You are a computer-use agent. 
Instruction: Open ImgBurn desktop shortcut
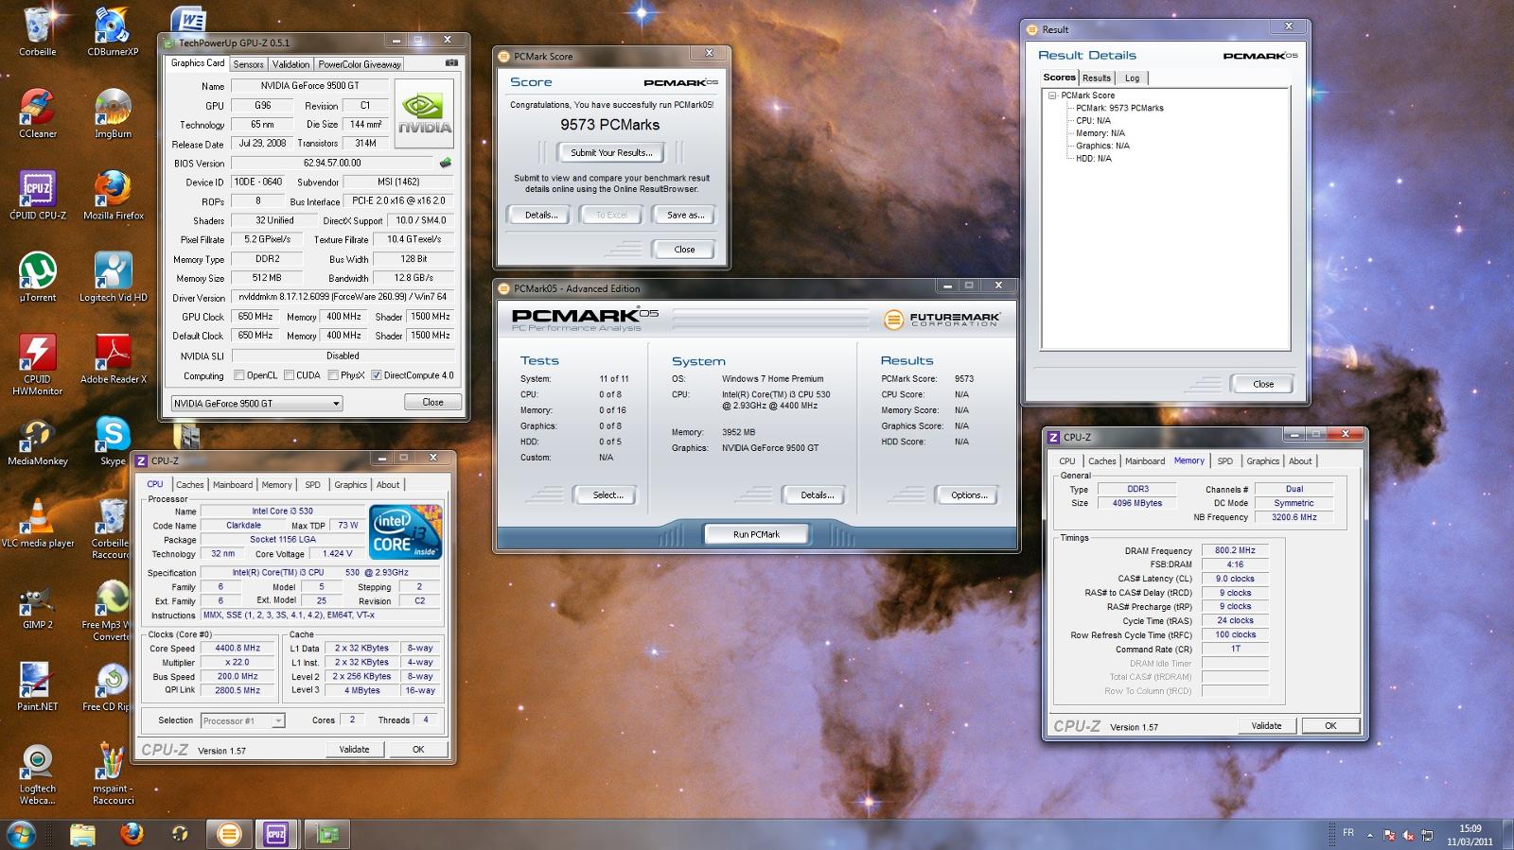(113, 113)
